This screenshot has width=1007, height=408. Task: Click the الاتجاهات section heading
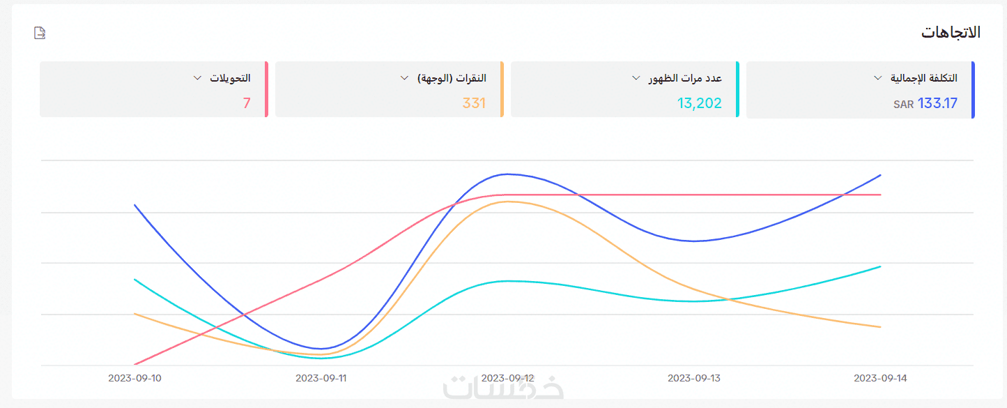point(951,33)
